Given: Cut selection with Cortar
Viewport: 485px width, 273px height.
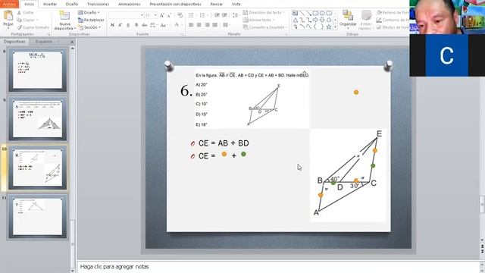Looking at the screenshot, I should click(26, 13).
